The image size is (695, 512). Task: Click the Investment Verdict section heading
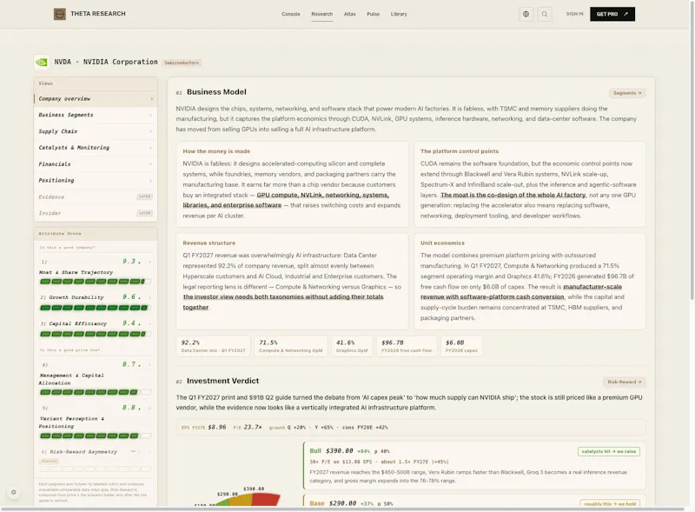(222, 381)
